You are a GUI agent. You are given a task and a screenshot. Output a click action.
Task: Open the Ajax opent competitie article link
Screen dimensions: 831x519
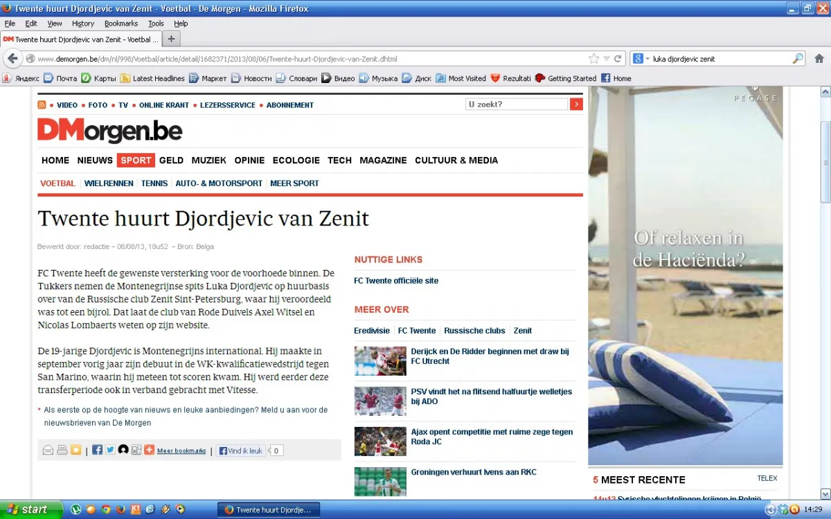(x=492, y=437)
